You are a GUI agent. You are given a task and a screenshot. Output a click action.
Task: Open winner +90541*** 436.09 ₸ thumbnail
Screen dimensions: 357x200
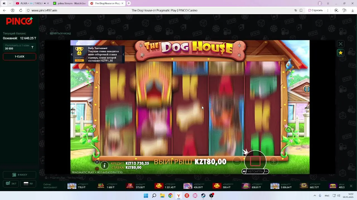(x=188, y=186)
